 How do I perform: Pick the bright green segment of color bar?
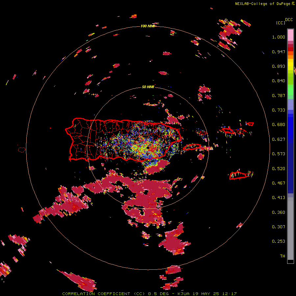[290, 90]
